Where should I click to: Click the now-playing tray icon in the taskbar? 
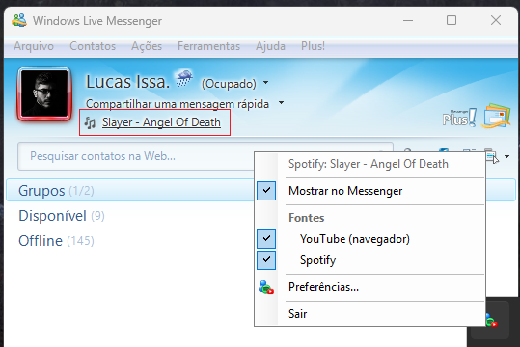coord(492,320)
